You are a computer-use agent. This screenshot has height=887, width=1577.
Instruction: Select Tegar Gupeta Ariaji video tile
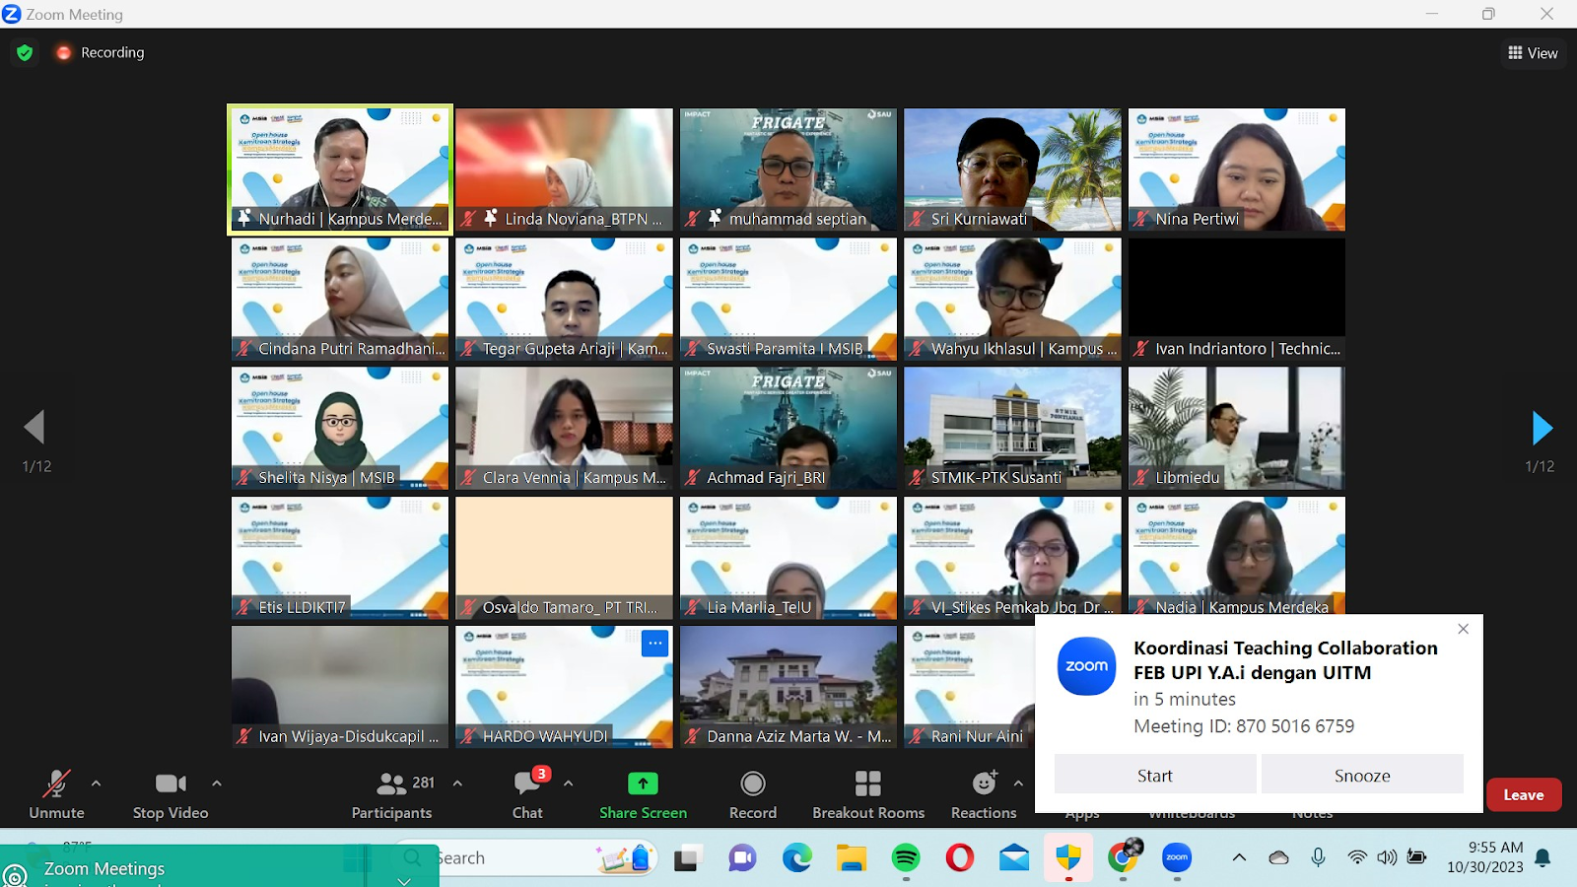tap(564, 299)
